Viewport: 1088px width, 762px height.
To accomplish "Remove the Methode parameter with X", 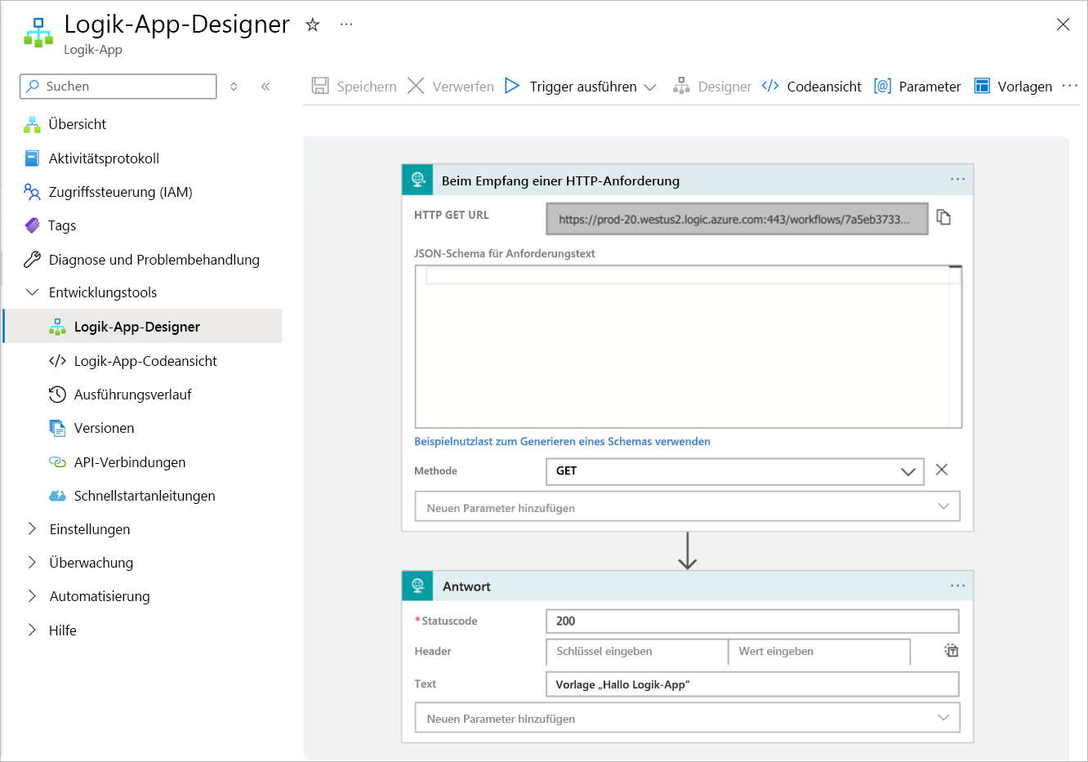I will click(942, 470).
